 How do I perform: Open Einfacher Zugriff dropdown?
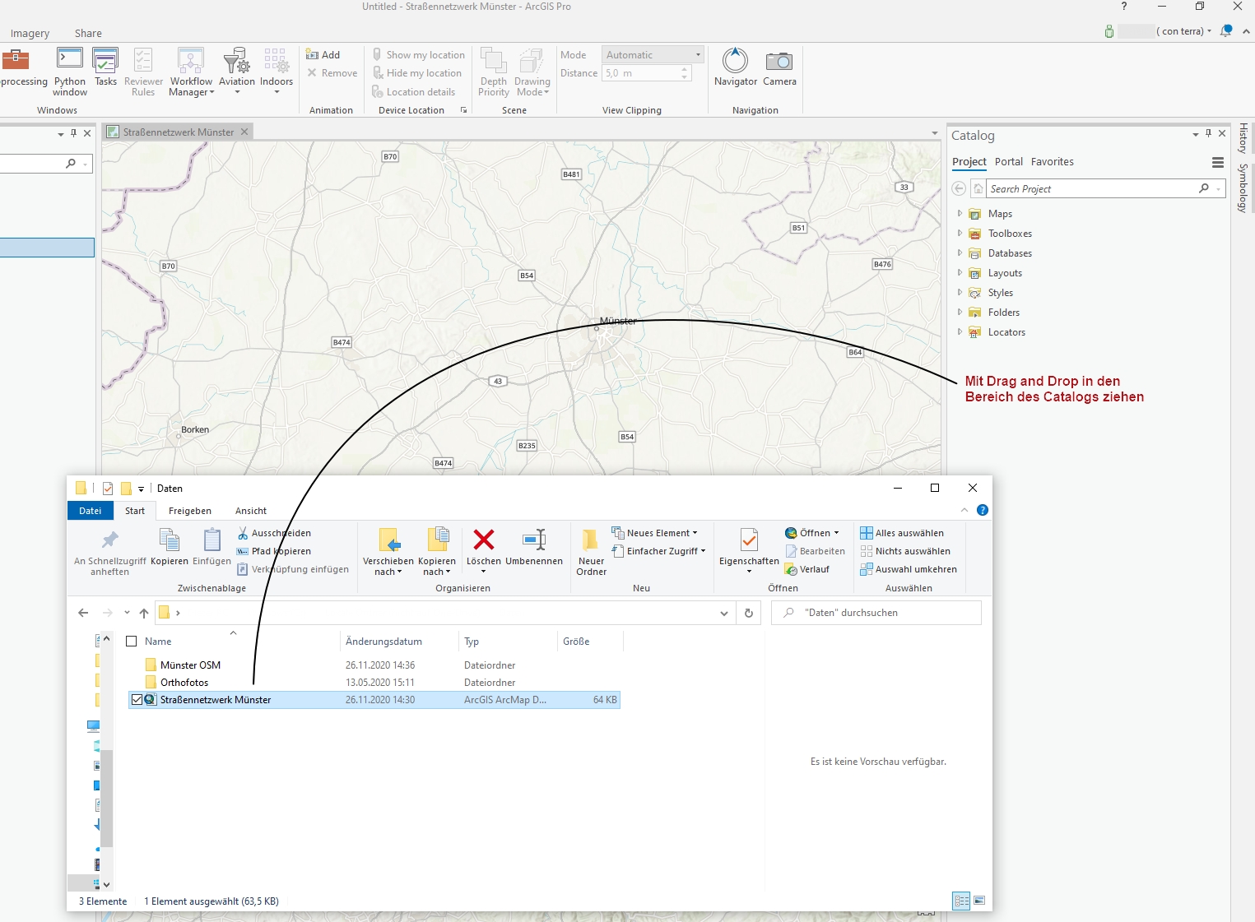[659, 551]
